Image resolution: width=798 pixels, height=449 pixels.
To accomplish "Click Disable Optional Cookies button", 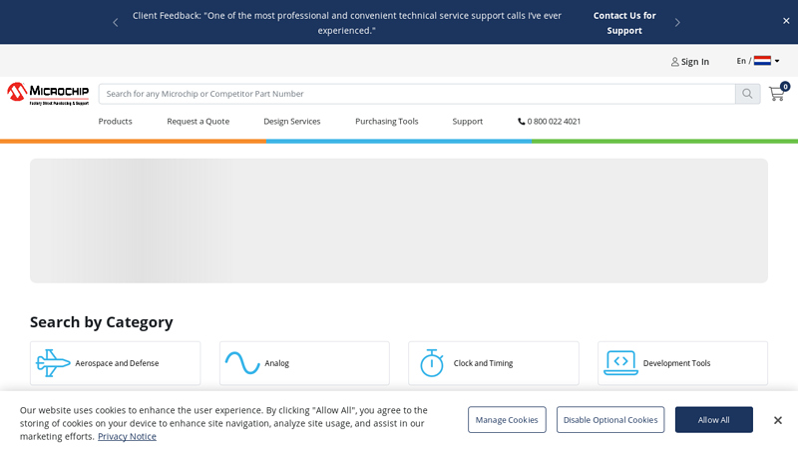I will (x=610, y=419).
